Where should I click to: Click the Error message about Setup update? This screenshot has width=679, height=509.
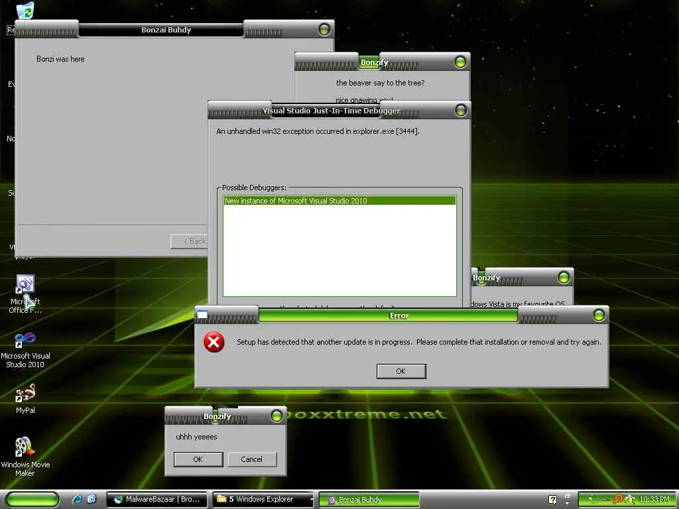419,342
